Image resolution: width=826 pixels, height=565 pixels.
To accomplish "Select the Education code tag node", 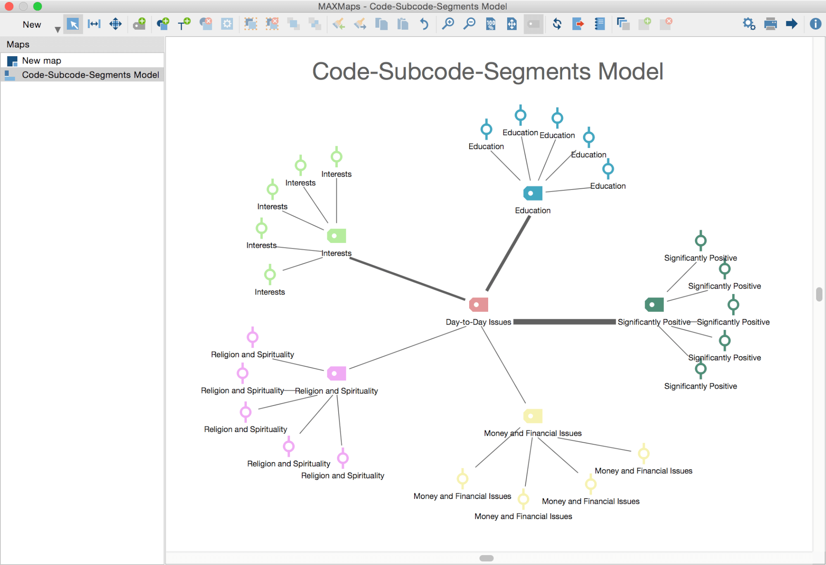I will click(x=533, y=193).
